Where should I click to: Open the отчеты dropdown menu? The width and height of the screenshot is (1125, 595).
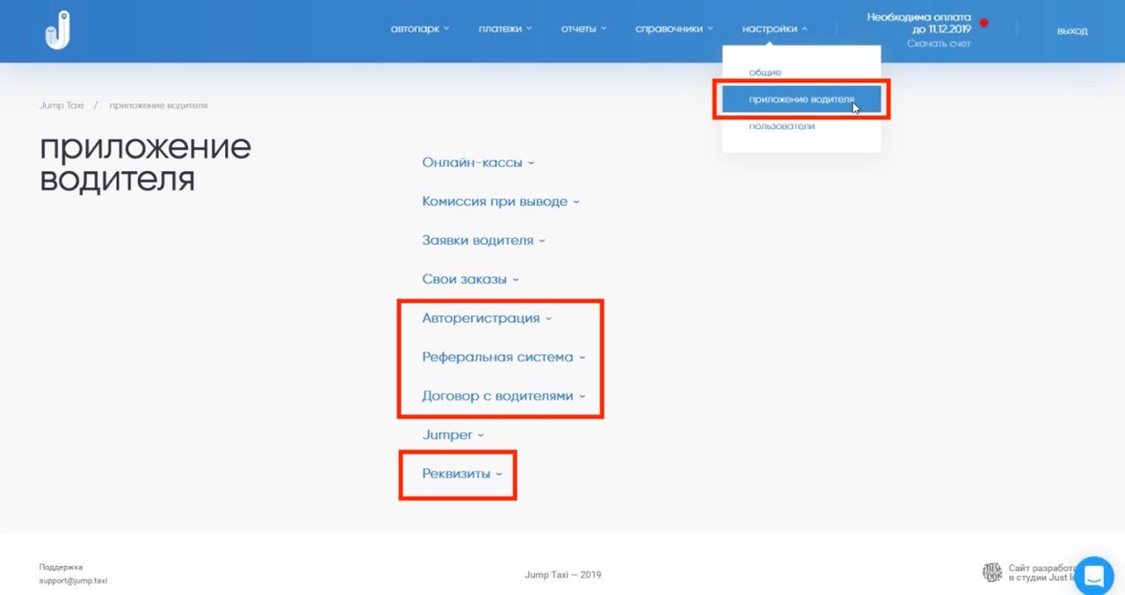point(584,29)
